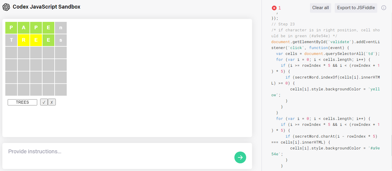Click the yellow E cell in second row
The height and width of the screenshot is (171, 392).
click(x=36, y=40)
